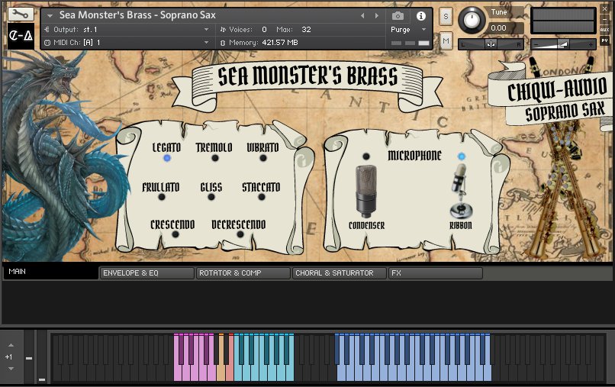Go to the previous instrument preset arrow

click(x=362, y=15)
